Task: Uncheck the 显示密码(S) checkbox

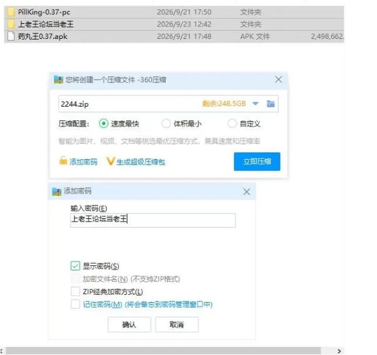Action: [75, 266]
